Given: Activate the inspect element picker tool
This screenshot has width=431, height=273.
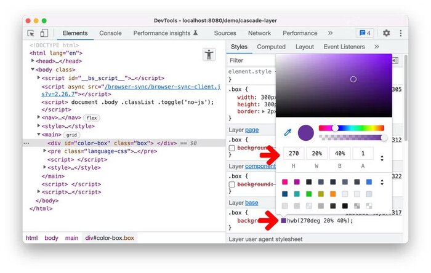Looking at the screenshot, I should (31, 33).
